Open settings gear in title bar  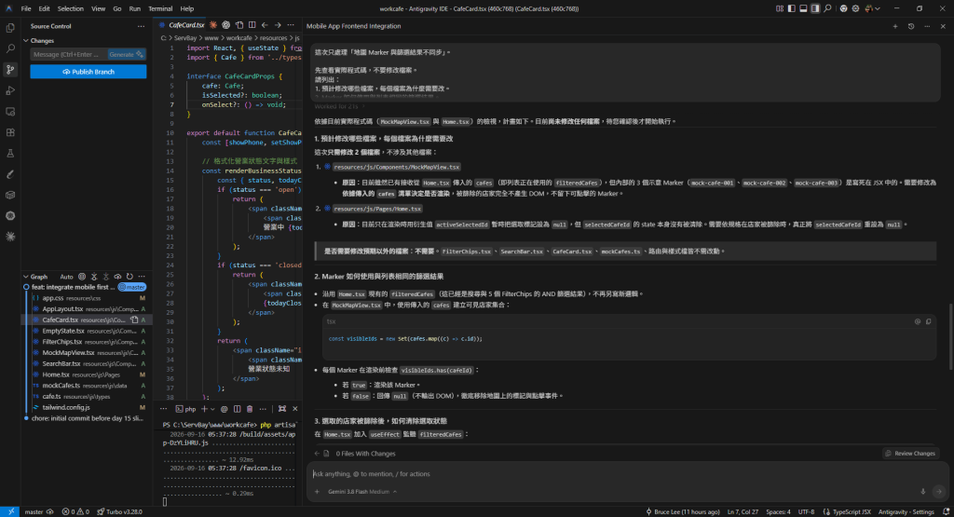(x=855, y=8)
